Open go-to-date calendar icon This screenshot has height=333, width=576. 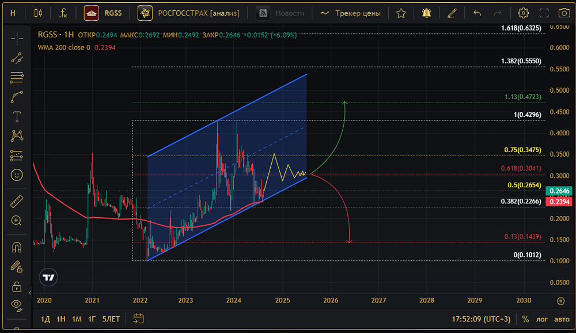click(138, 319)
